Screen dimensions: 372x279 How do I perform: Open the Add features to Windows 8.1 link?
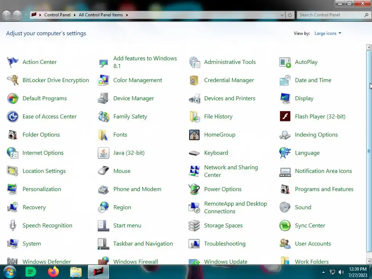145,62
